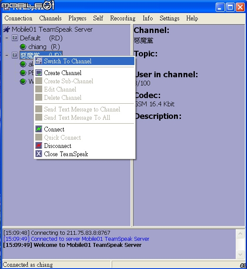Select Connect in the context menu
This screenshot has height=269, width=247.
pyautogui.click(x=84, y=129)
